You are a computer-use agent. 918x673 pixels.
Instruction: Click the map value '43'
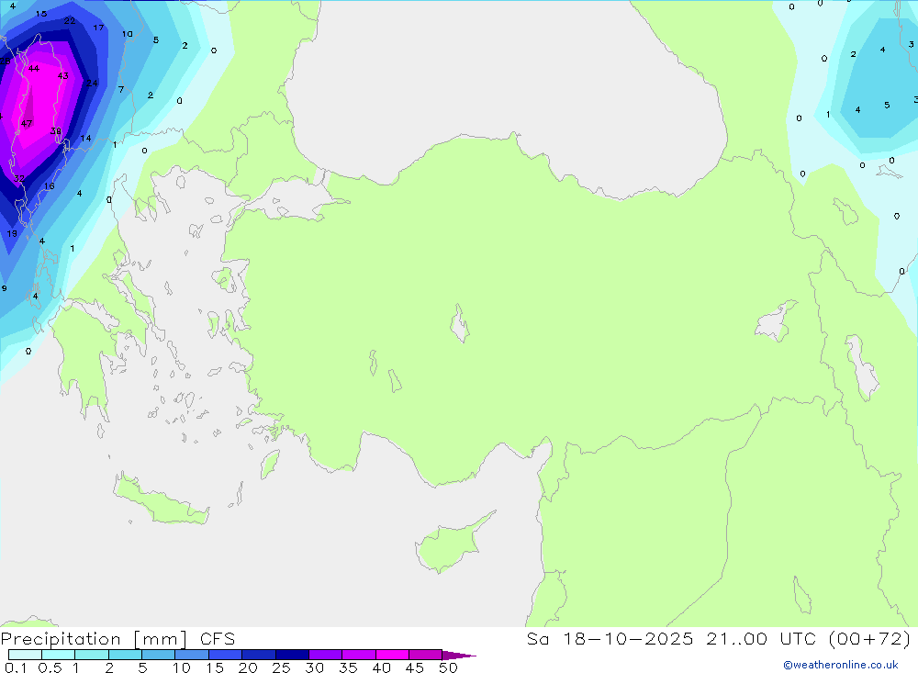pyautogui.click(x=63, y=75)
